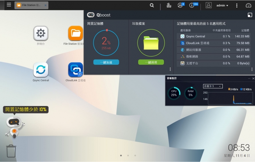
Task: Click the RAM 5% gauge
Action: tap(191, 93)
